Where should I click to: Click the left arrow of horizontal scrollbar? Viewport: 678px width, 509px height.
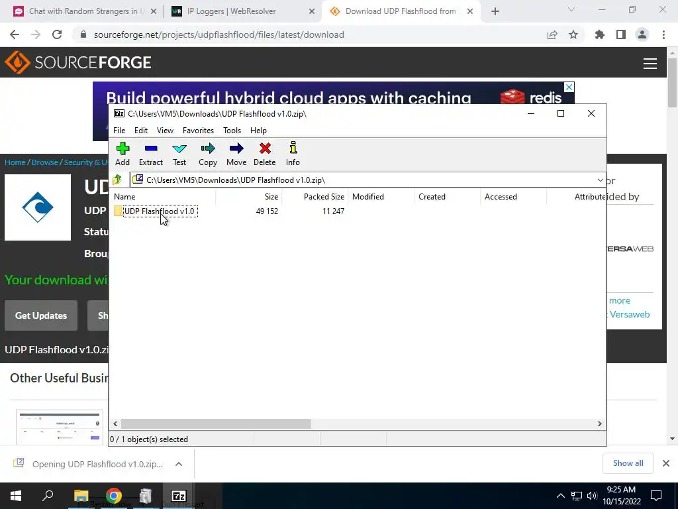click(115, 424)
